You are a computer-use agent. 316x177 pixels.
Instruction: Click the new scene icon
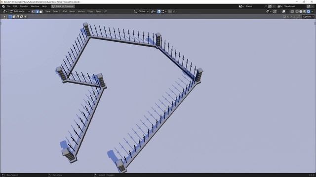pyautogui.click(x=270, y=6)
